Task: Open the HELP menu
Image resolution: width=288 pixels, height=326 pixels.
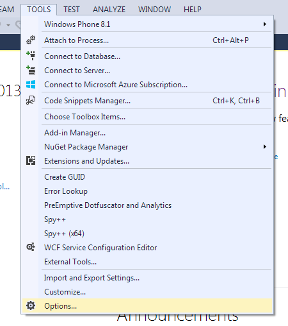Action: 193,10
